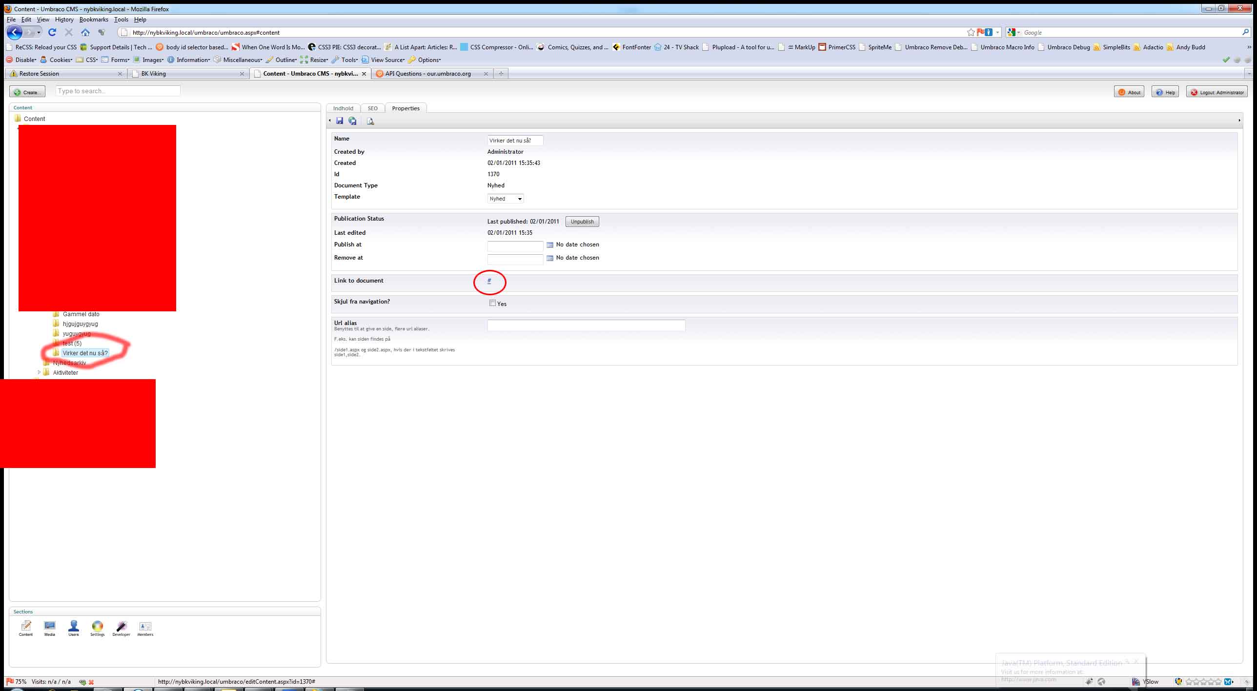Open the Remove at calendar picker
This screenshot has height=691, width=1257.
point(550,258)
